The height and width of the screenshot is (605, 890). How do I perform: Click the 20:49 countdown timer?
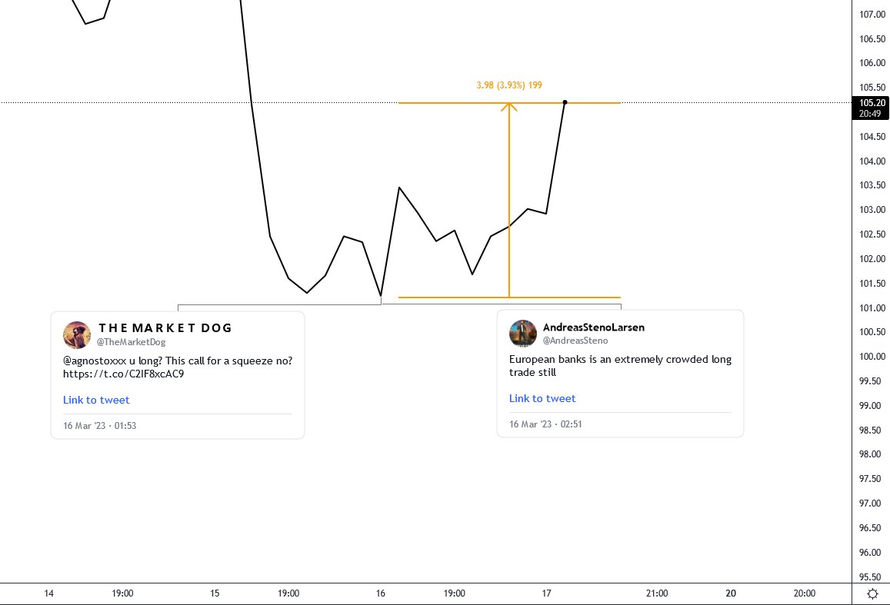[x=870, y=113]
